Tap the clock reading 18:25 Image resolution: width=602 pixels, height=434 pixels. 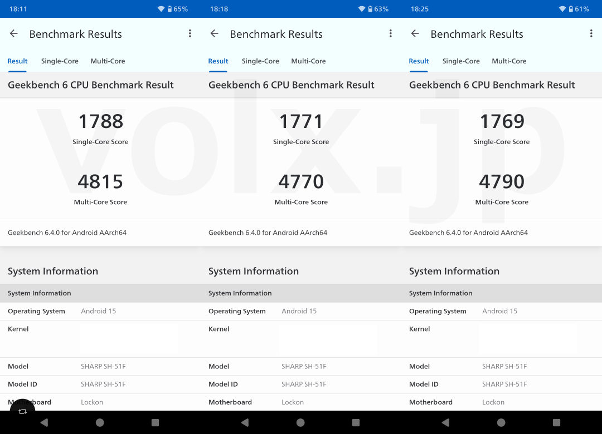pos(420,9)
